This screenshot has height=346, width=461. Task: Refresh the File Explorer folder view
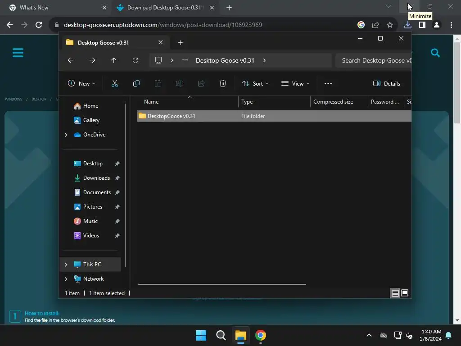pos(136,60)
